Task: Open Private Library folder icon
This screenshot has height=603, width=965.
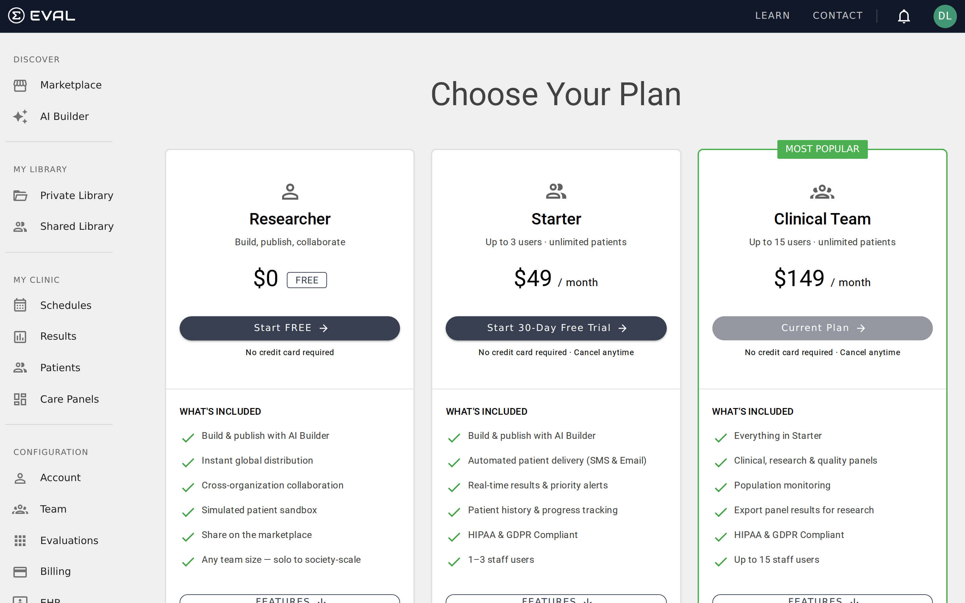Action: (20, 195)
